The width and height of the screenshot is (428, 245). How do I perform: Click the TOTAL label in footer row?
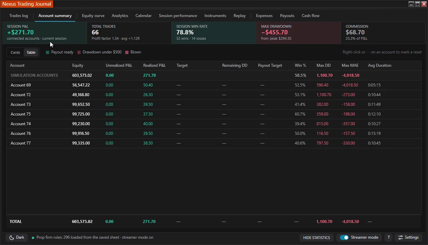click(x=16, y=222)
